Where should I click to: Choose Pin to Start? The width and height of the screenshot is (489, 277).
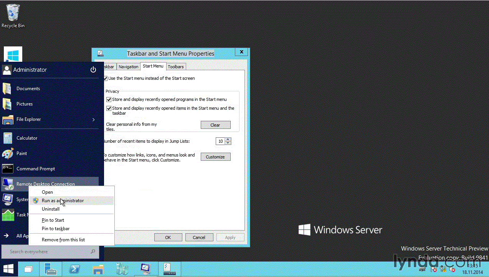[72, 220]
